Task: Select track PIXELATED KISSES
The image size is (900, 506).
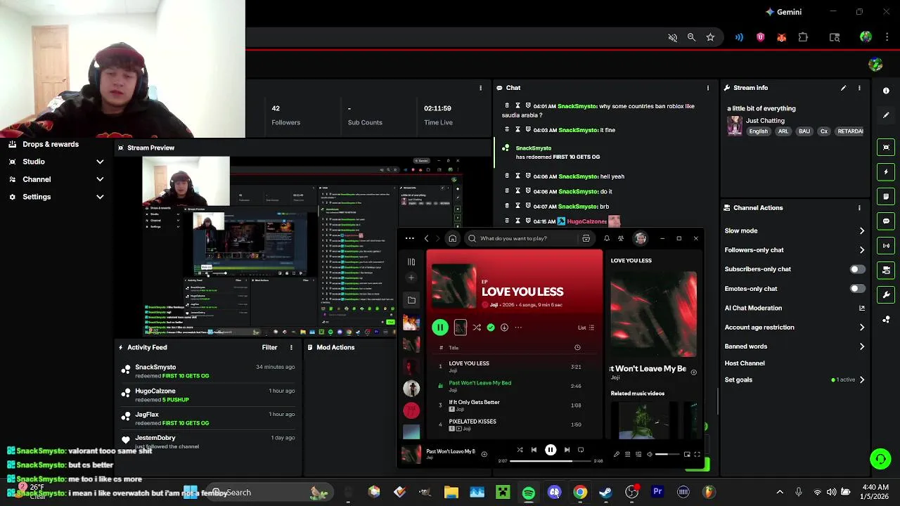Action: [514, 424]
